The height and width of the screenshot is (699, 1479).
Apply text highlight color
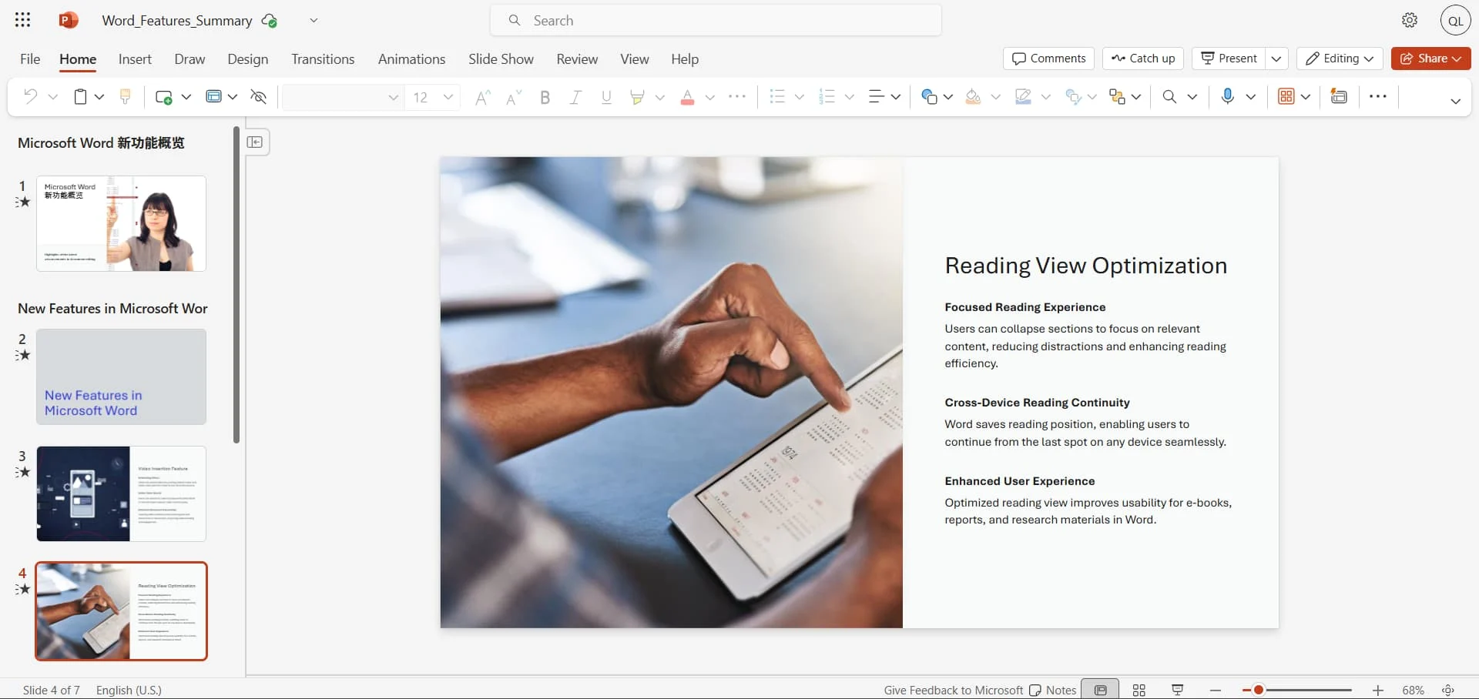click(x=636, y=96)
